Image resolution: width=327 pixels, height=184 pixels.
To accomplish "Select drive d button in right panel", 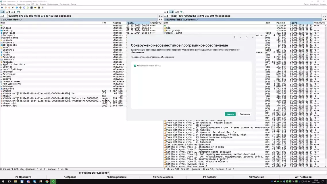I will pos(172,12).
